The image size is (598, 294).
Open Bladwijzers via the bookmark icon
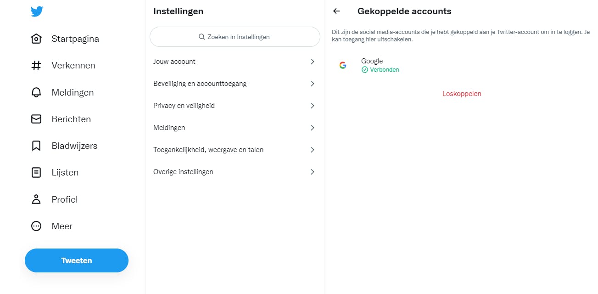[x=36, y=146]
